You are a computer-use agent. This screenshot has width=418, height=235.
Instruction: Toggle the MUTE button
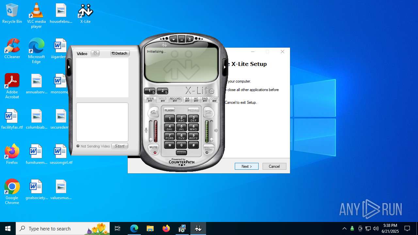pyautogui.click(x=153, y=149)
